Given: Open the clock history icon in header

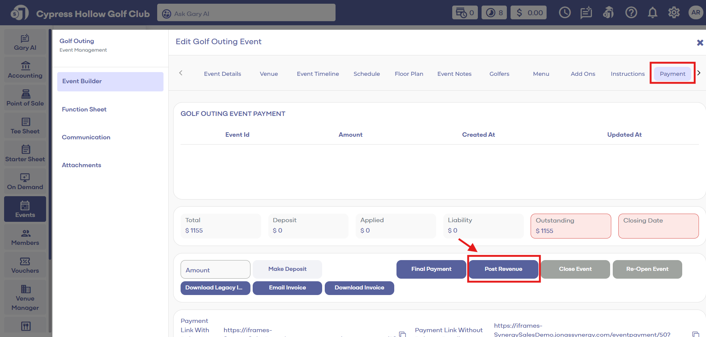Looking at the screenshot, I should [x=564, y=13].
